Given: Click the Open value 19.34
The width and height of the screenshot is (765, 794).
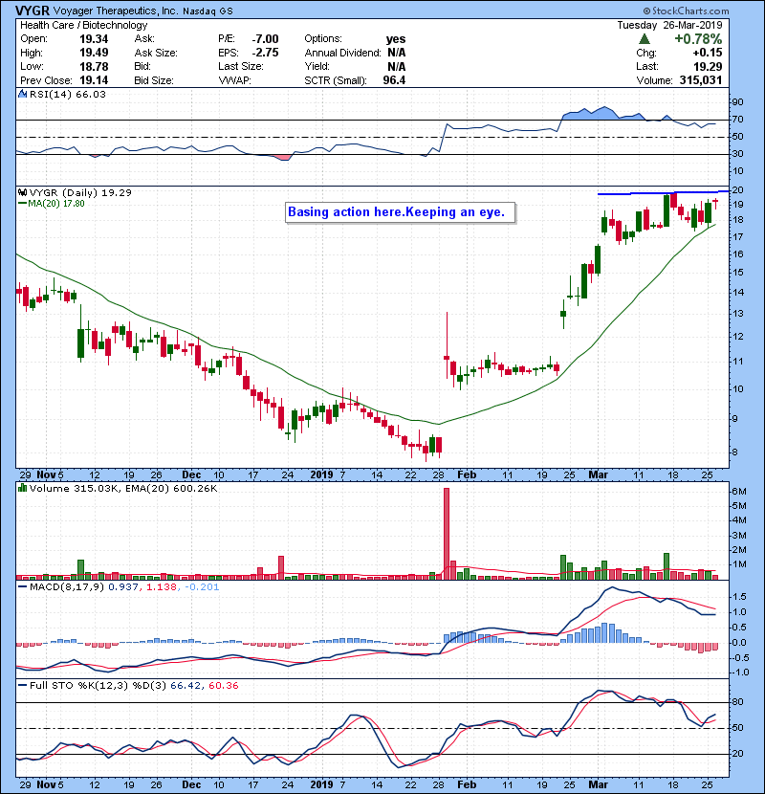Looking at the screenshot, I should [94, 39].
